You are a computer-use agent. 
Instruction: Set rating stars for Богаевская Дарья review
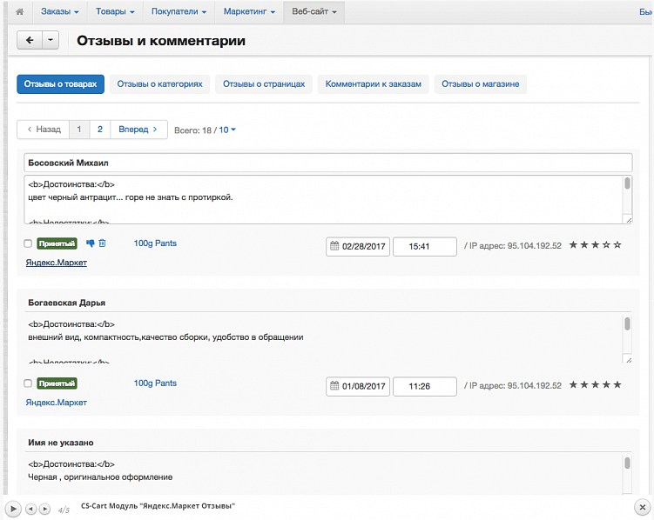(595, 384)
